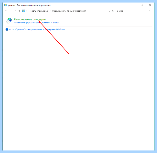Minimize the Control Panel window
Image resolution: width=157 pixels, height=153 pixels.
[134, 5]
